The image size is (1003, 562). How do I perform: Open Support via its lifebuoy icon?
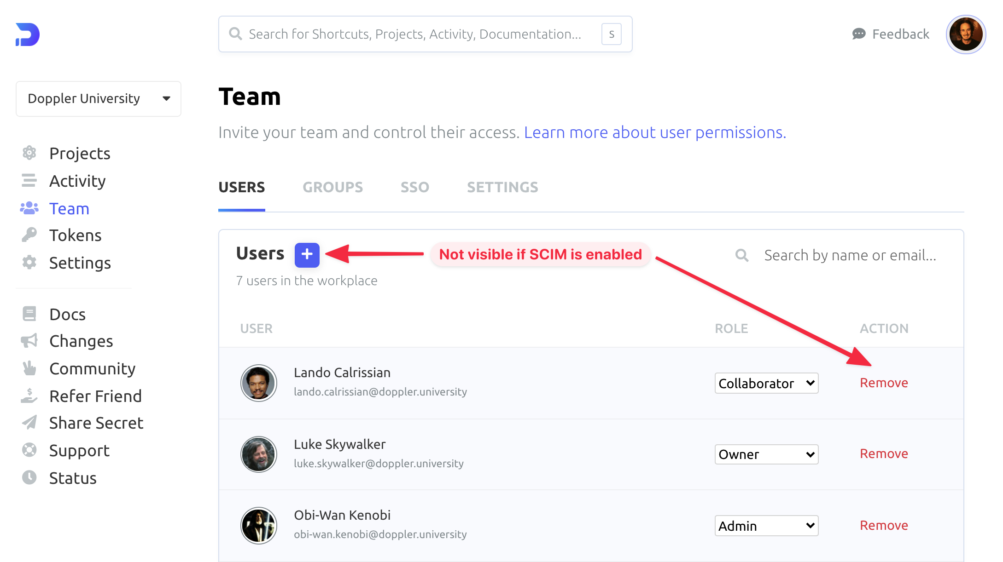point(29,450)
